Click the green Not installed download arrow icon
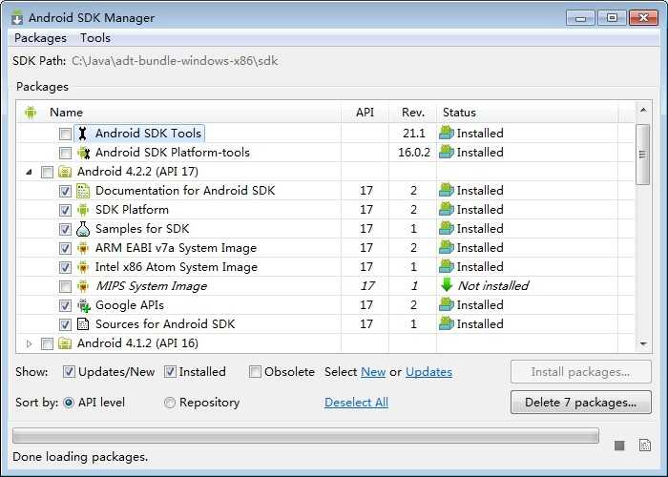The width and height of the screenshot is (668, 477). (447, 285)
